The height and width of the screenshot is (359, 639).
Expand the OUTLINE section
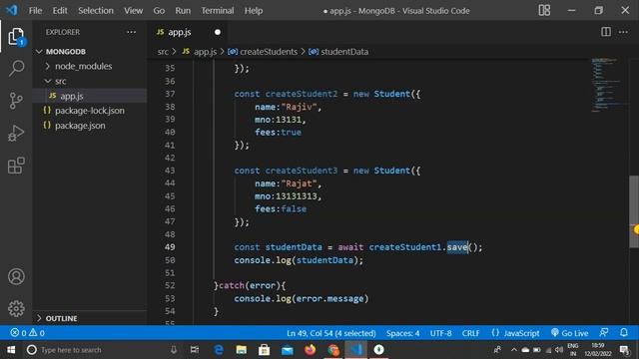pos(61,318)
